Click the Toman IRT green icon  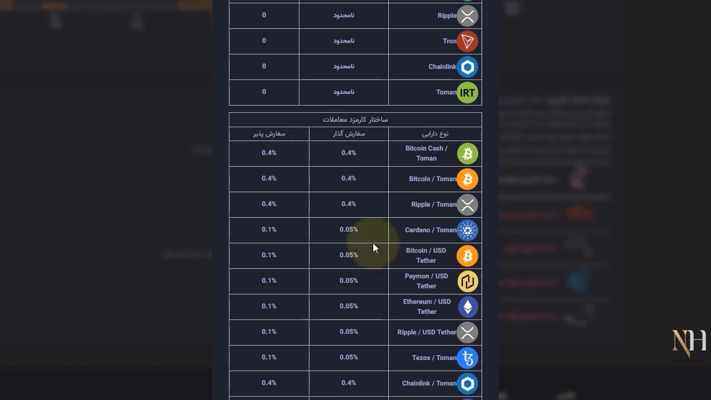click(x=467, y=93)
